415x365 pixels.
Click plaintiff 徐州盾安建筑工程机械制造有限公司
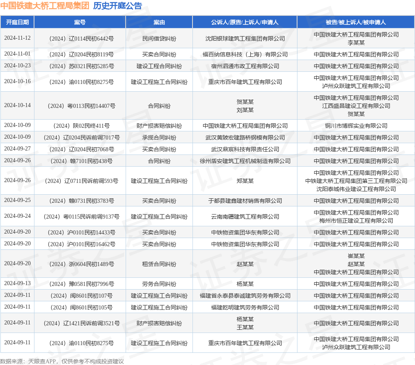[245, 161]
